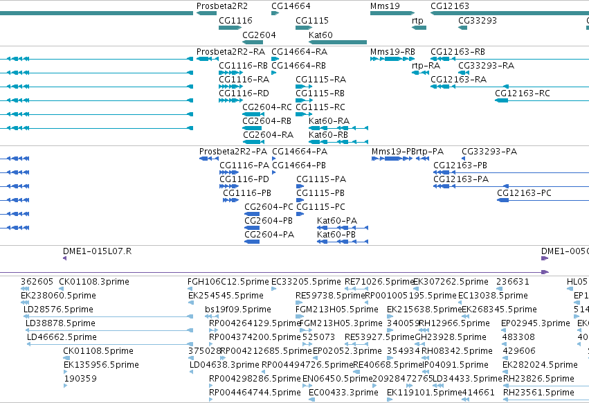
Task: Click protein CG12163-PC
Action: coord(524,193)
